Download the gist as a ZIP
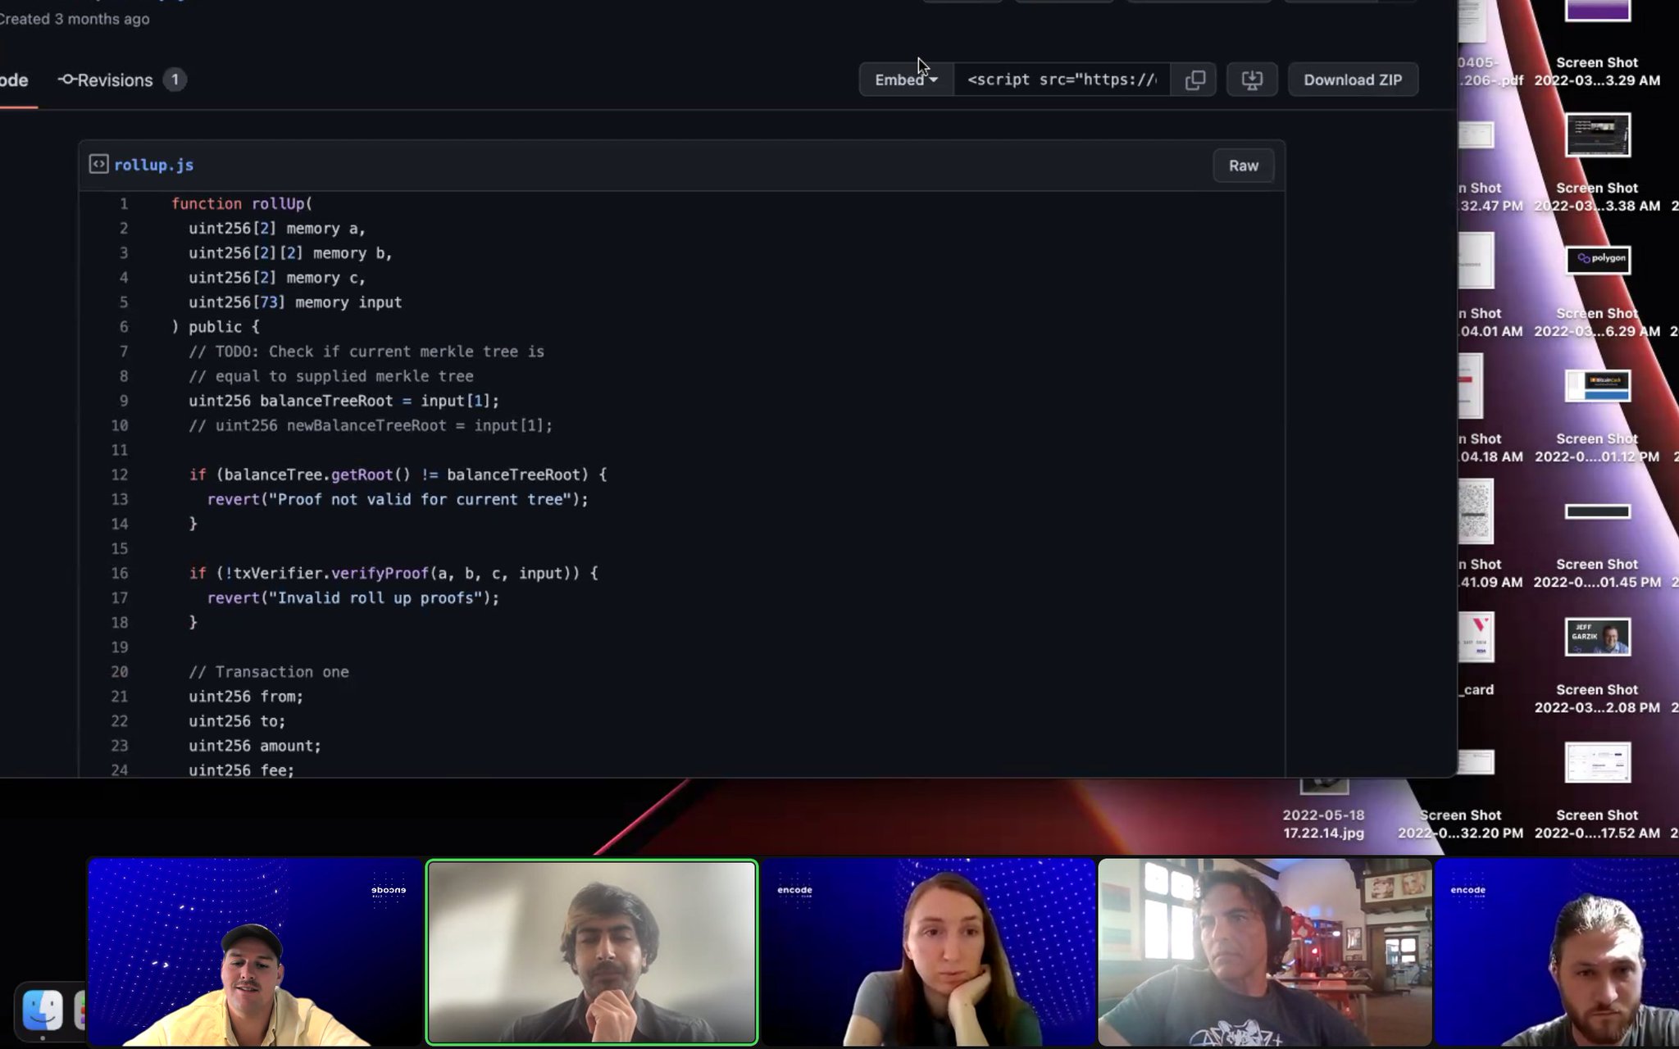Viewport: 1679px width, 1049px height. [1353, 79]
